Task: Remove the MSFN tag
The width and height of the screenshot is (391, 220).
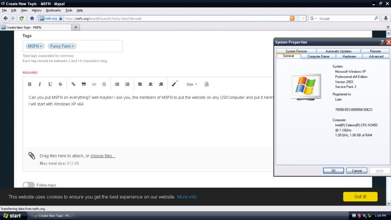Action: 41,46
